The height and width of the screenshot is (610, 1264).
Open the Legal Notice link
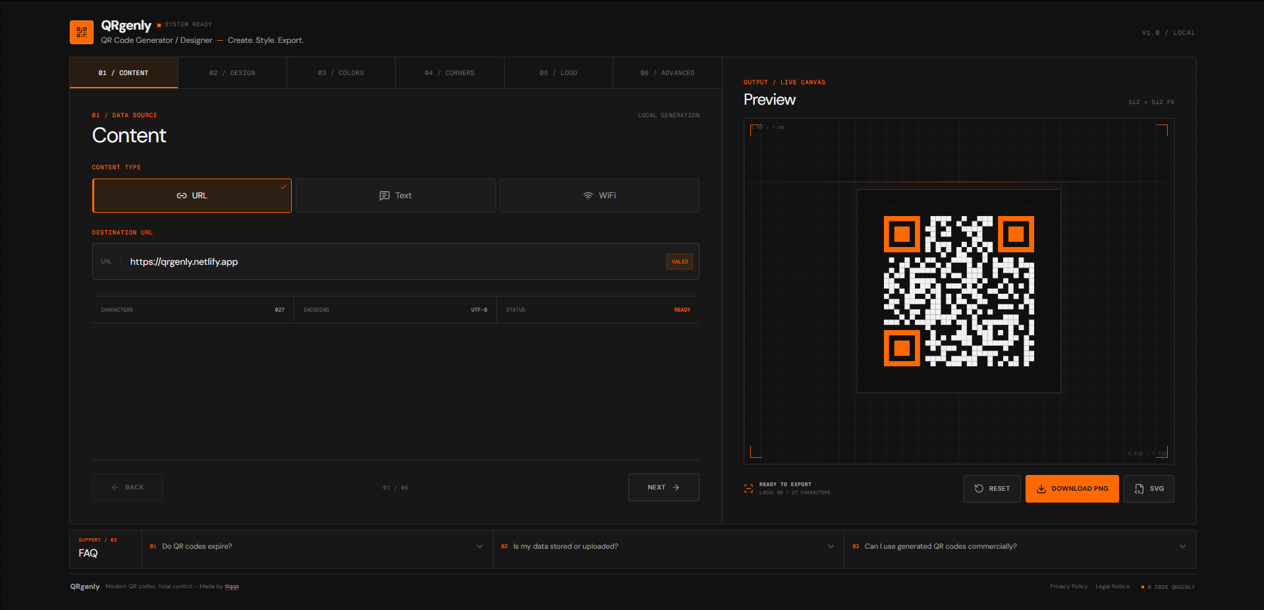(x=1113, y=586)
